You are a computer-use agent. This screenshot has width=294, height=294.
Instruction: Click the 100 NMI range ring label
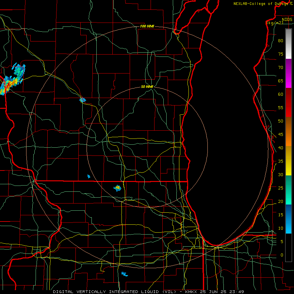[x=147, y=26]
